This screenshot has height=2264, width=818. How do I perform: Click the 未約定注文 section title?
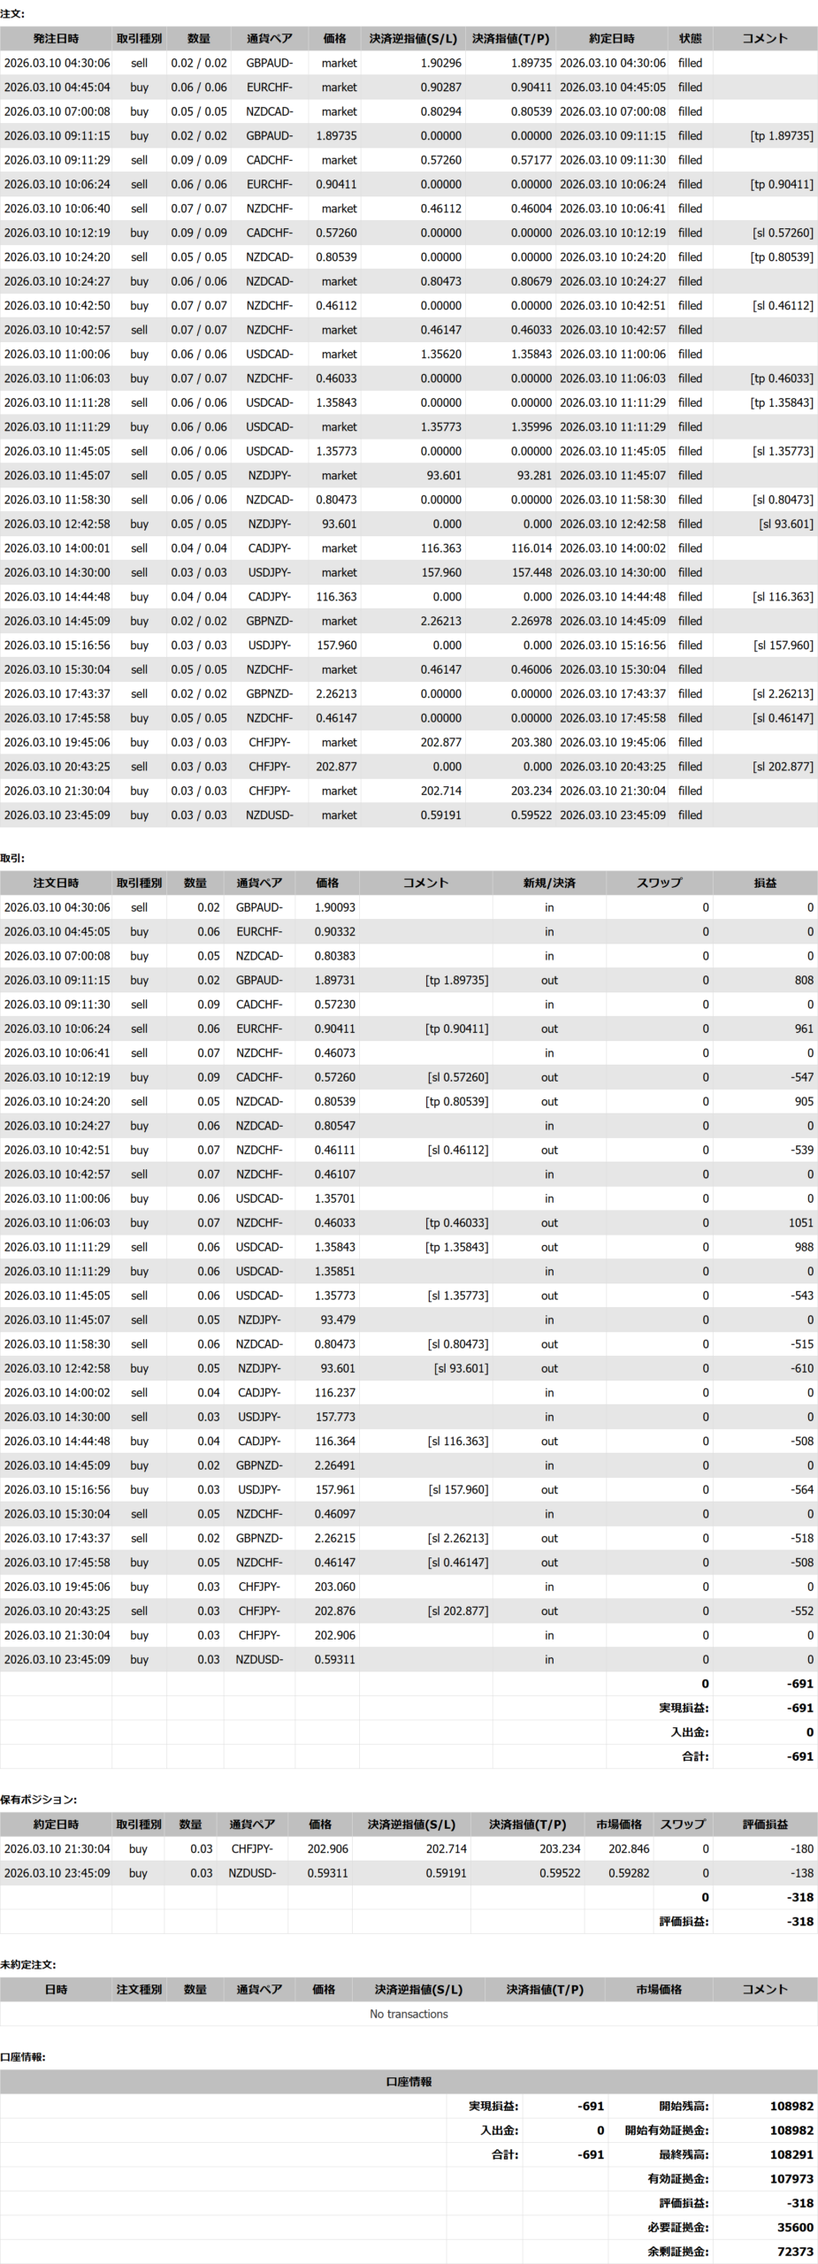coord(27,1964)
